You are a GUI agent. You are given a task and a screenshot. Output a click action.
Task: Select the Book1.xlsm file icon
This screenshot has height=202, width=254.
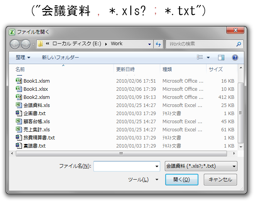coord(19,81)
